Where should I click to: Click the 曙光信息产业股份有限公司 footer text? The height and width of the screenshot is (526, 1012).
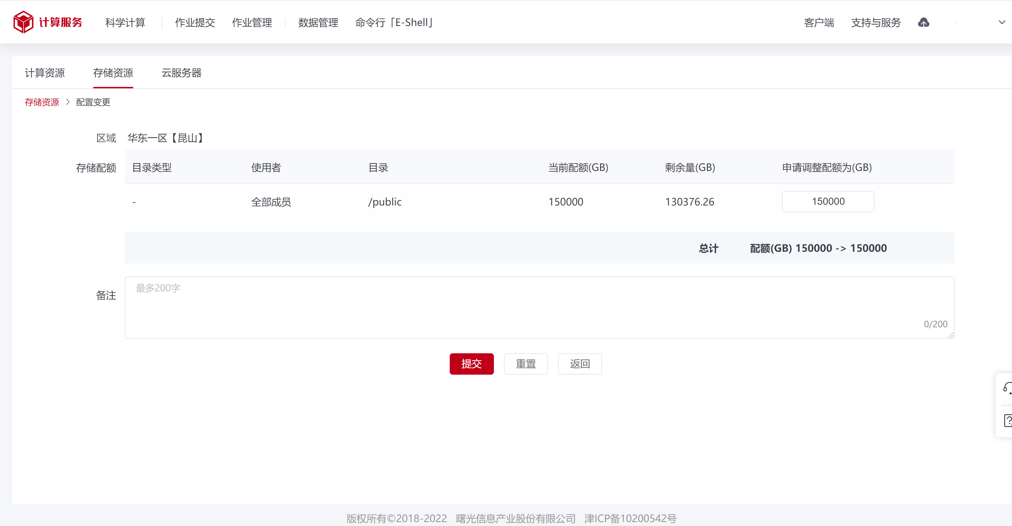(515, 519)
